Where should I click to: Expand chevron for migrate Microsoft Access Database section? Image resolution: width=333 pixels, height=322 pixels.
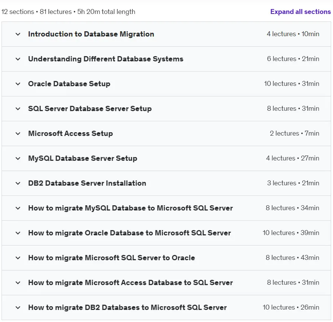(18, 282)
